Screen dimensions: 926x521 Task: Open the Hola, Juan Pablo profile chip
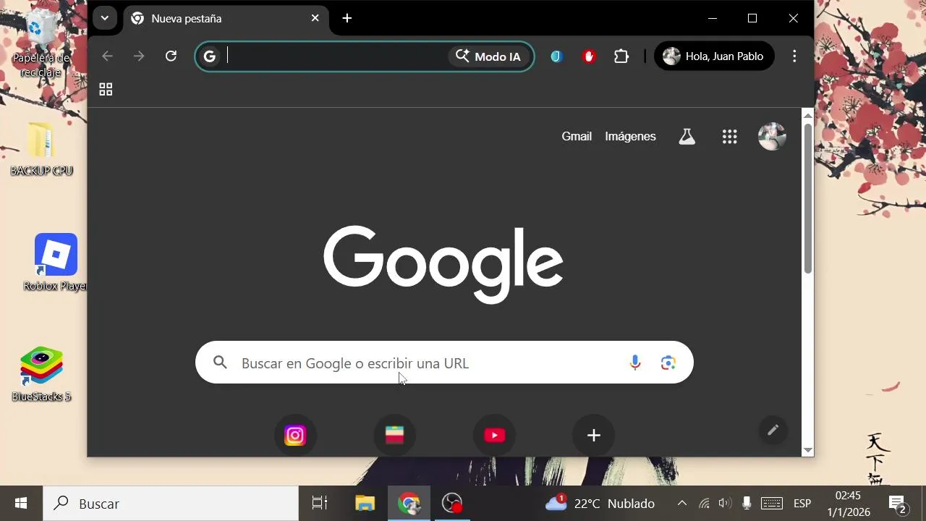pos(714,56)
